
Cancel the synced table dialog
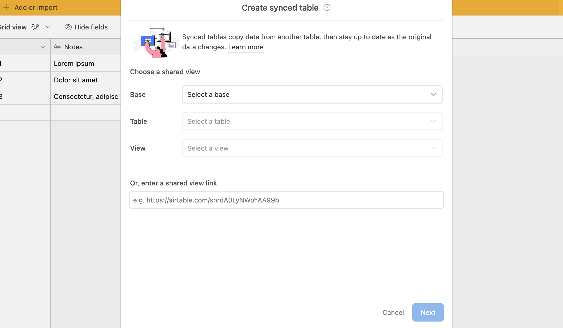pyautogui.click(x=393, y=312)
